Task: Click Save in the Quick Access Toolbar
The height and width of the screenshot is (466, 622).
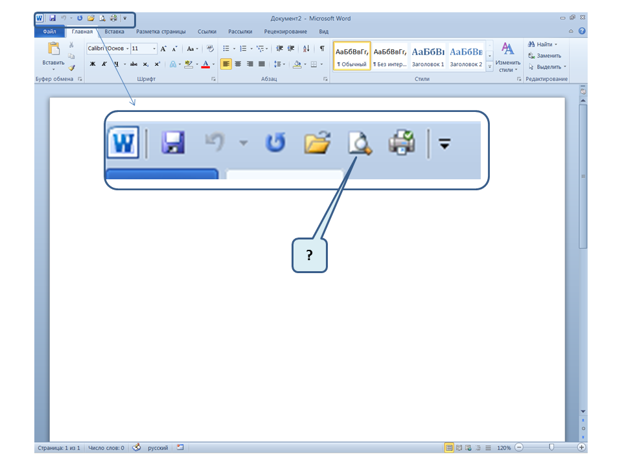Action: tap(52, 19)
